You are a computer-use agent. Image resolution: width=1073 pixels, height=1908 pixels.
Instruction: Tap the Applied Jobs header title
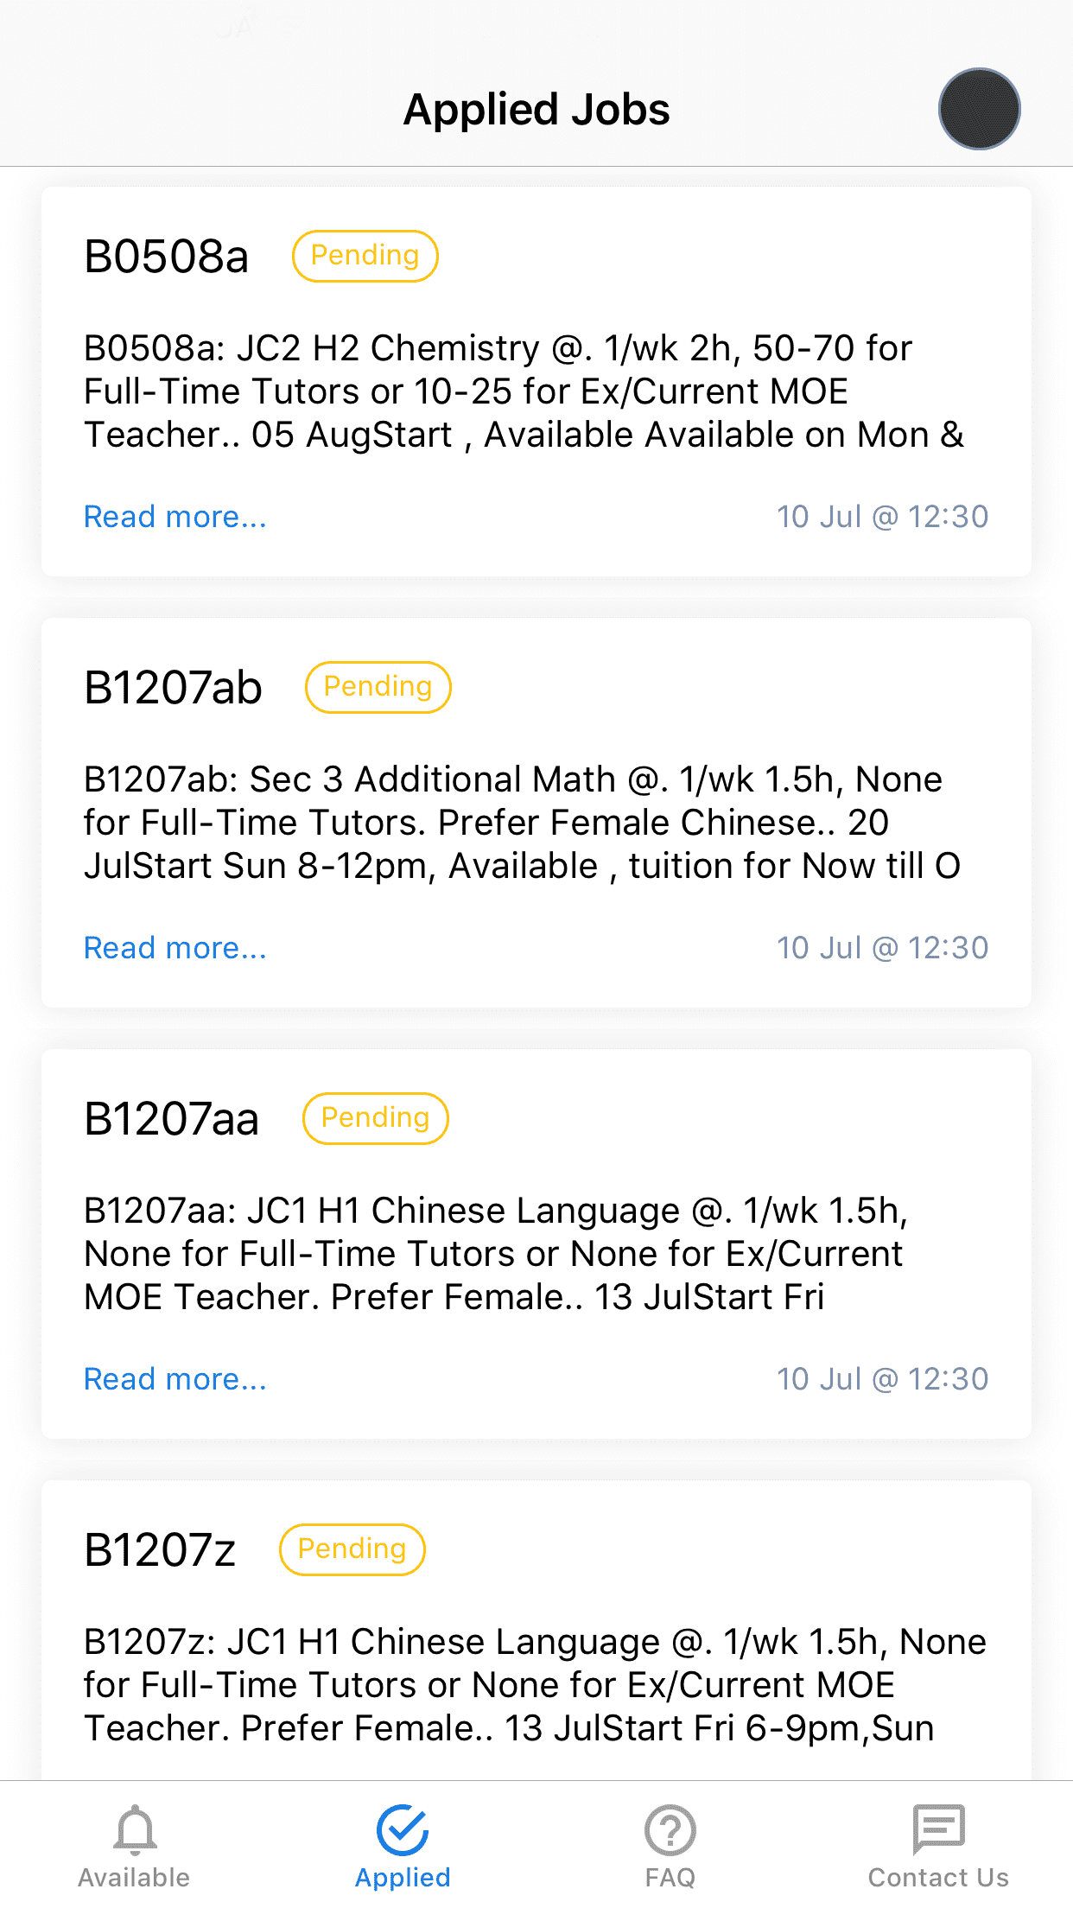point(536,110)
